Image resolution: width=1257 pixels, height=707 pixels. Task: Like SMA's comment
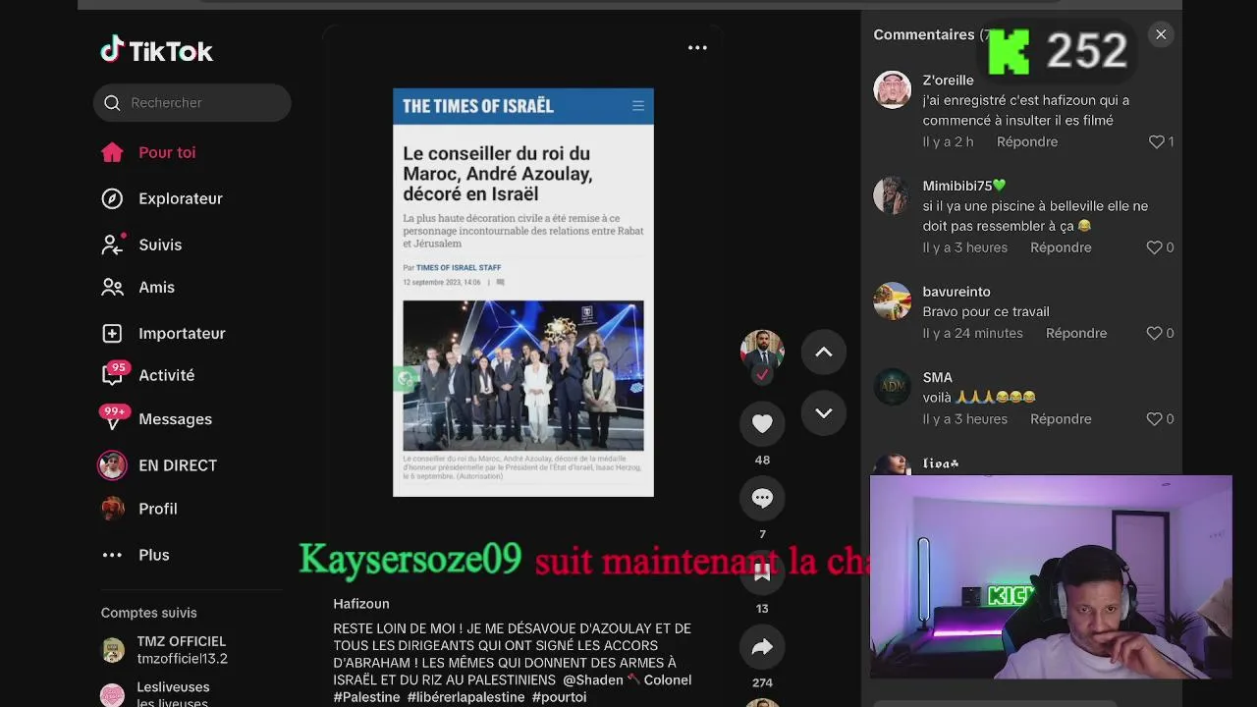pos(1155,419)
